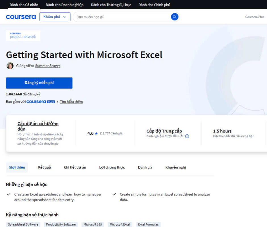267x227 pixels.
Task: Switch to the Kết quả tab
Action: tap(44, 167)
